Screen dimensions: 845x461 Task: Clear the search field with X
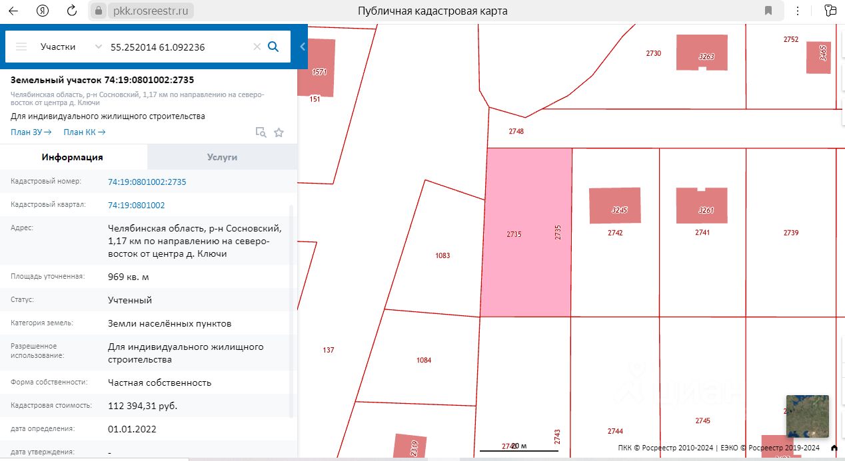(x=257, y=47)
